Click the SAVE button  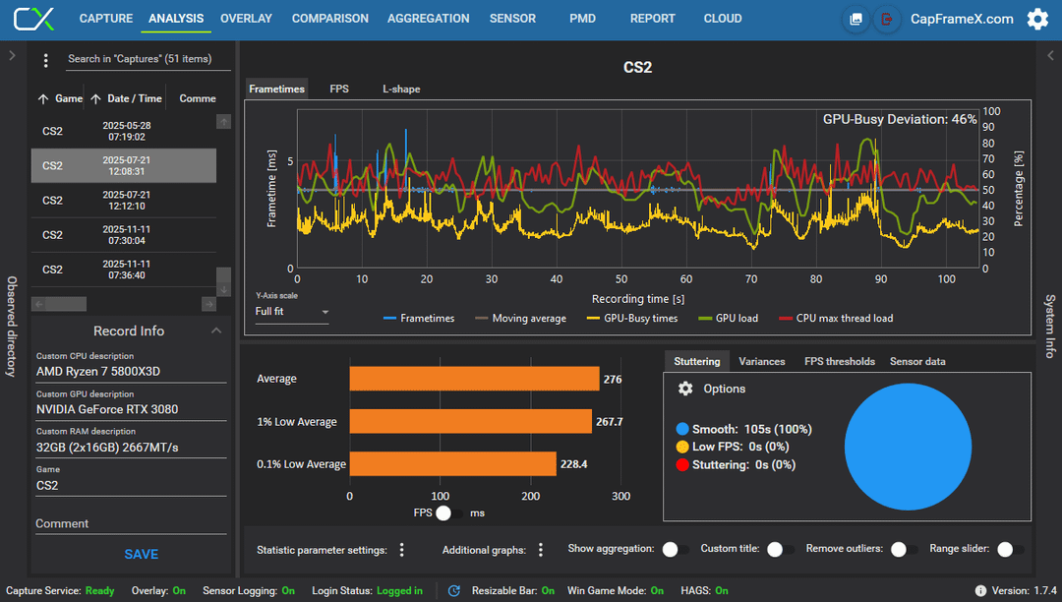coord(141,554)
